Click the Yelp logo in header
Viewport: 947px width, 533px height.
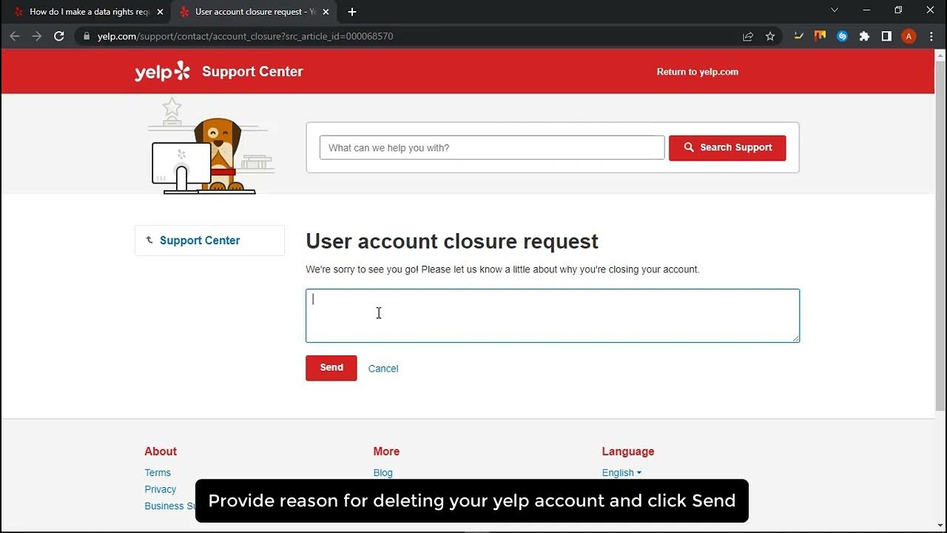(x=163, y=72)
